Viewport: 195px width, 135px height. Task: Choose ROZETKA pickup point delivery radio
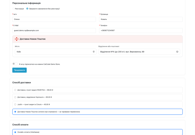coord(15,90)
